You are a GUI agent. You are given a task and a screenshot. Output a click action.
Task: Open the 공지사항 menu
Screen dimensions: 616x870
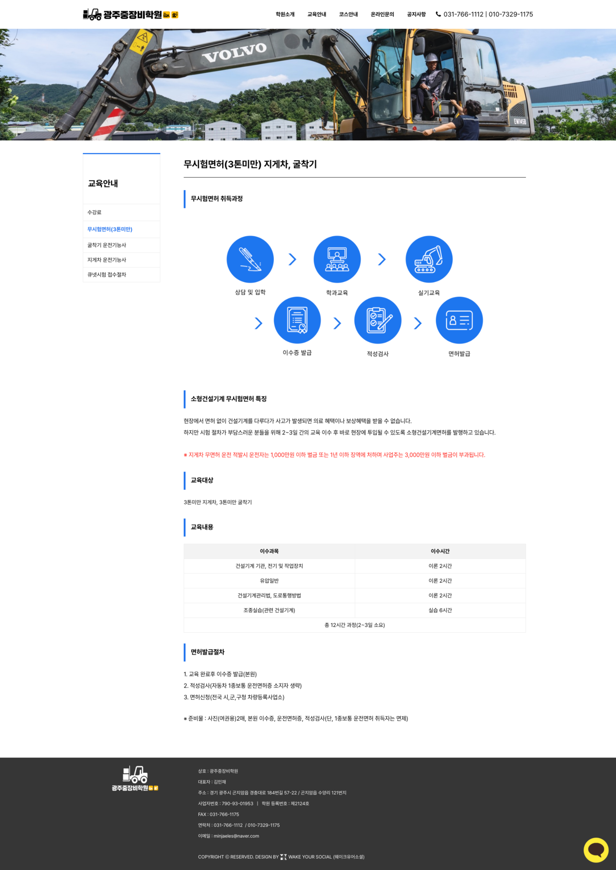(x=416, y=14)
